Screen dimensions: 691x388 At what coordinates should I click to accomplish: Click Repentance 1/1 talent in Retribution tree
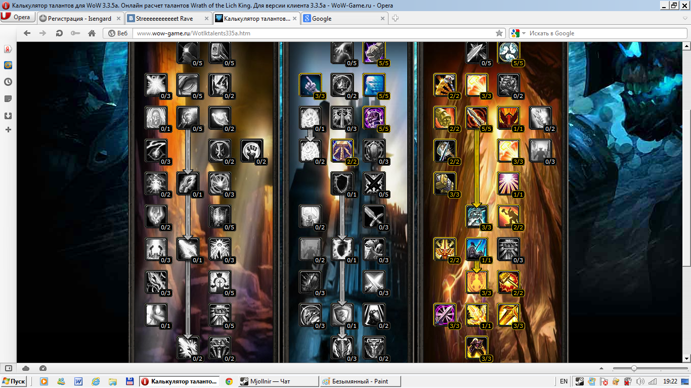(477, 249)
